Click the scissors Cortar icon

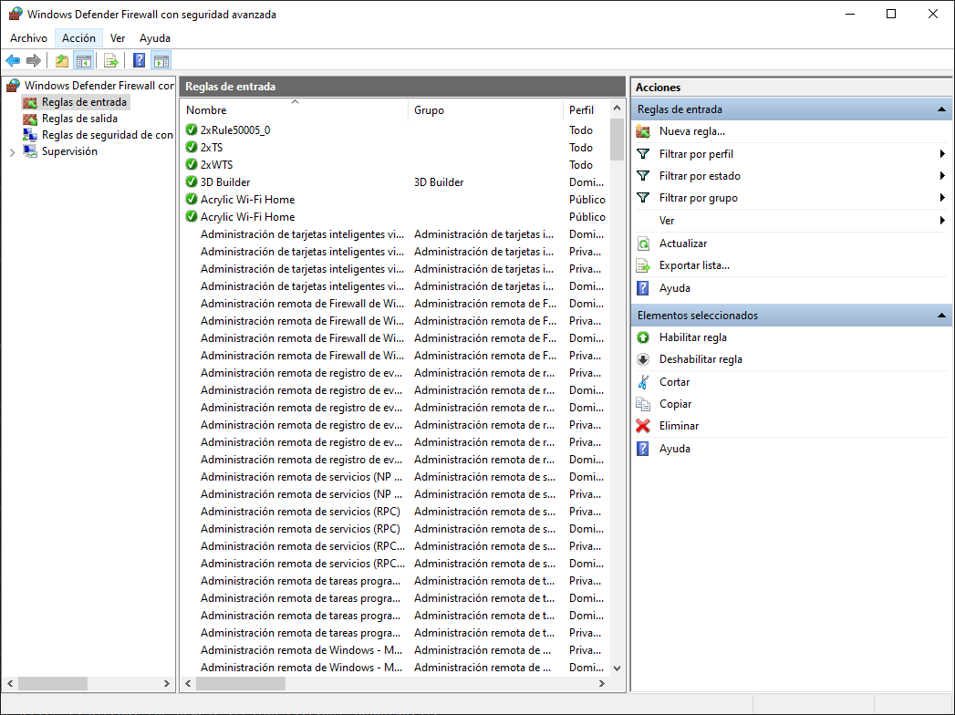[x=642, y=382]
